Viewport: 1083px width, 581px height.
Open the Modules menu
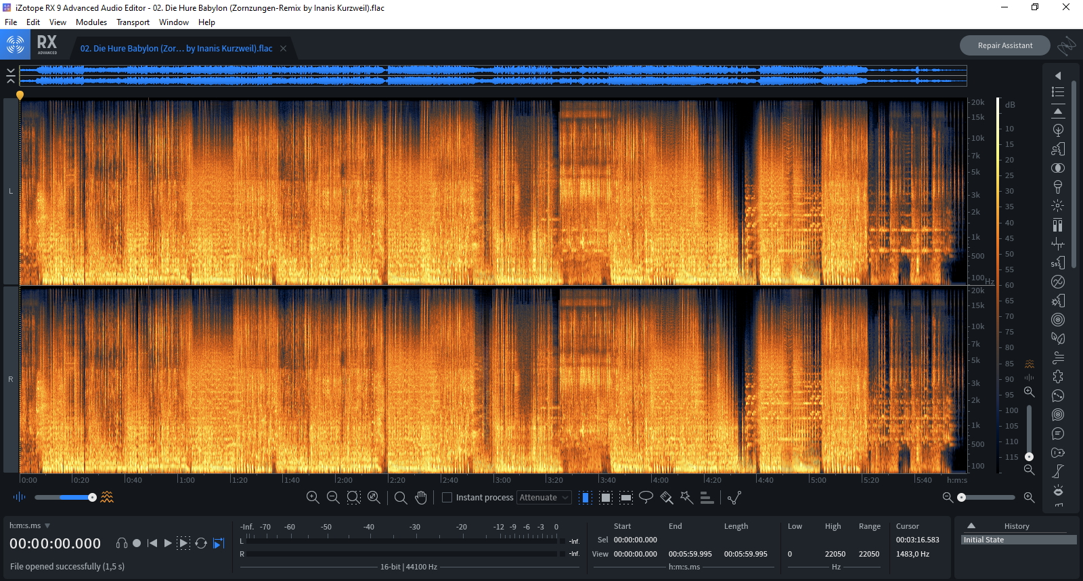[91, 22]
